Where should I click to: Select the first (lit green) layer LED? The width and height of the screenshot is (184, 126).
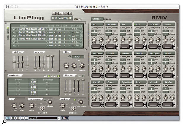click(x=8, y=28)
